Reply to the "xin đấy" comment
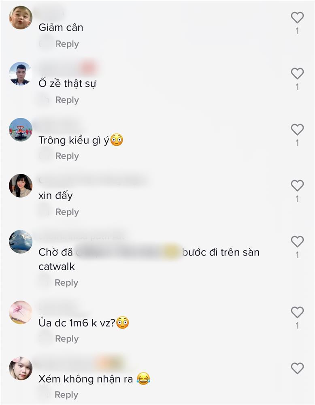Screen dimensions: 315x405 67,212
